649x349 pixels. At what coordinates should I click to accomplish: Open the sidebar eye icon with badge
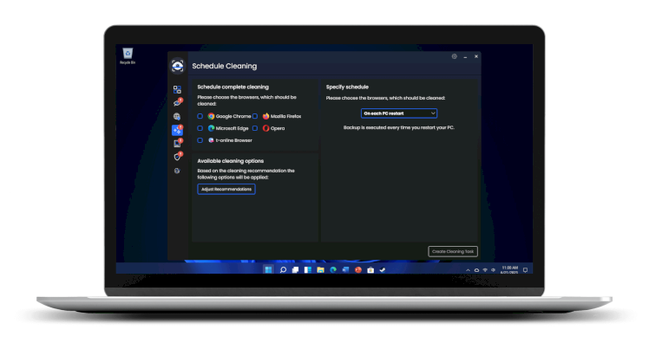177,103
